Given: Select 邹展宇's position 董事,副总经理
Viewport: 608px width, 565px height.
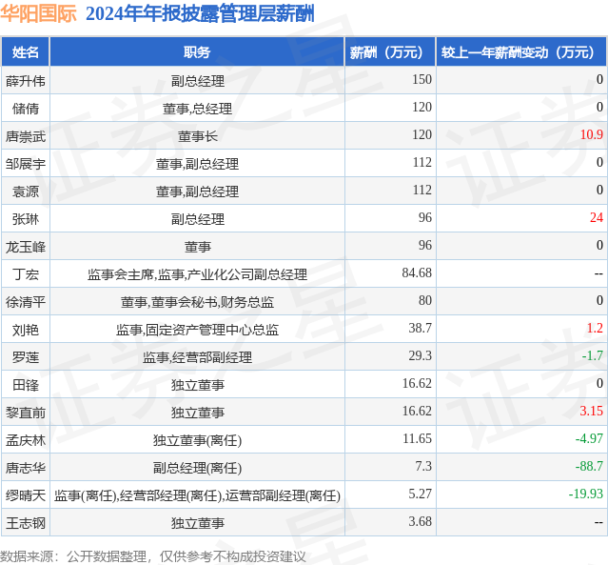Looking at the screenshot, I should click(197, 164).
